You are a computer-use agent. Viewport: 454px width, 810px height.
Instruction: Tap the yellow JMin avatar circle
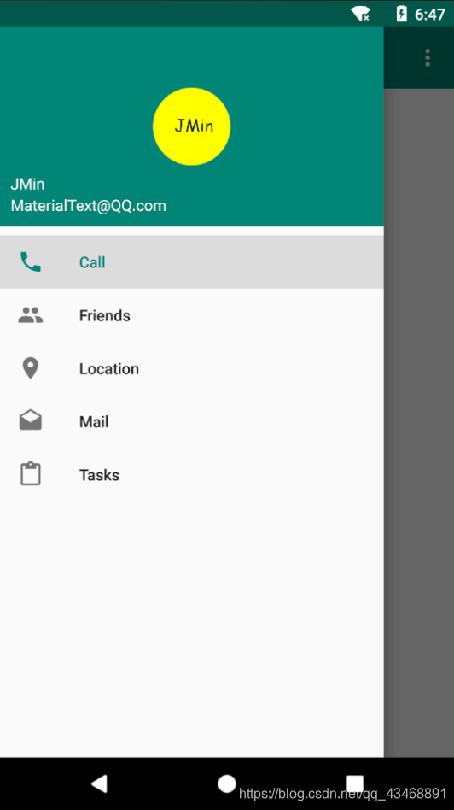pyautogui.click(x=191, y=126)
